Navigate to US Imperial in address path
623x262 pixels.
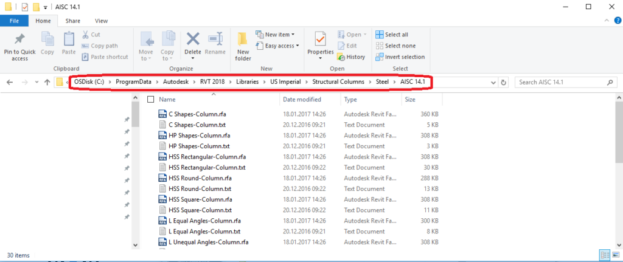(x=286, y=82)
